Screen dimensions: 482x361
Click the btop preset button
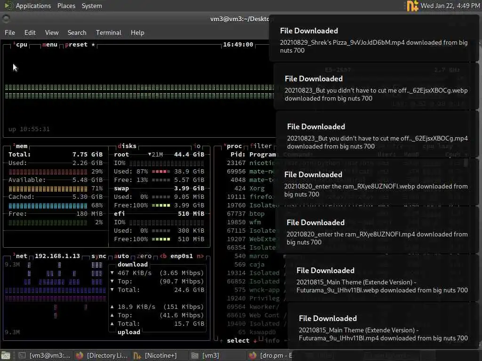pos(76,45)
